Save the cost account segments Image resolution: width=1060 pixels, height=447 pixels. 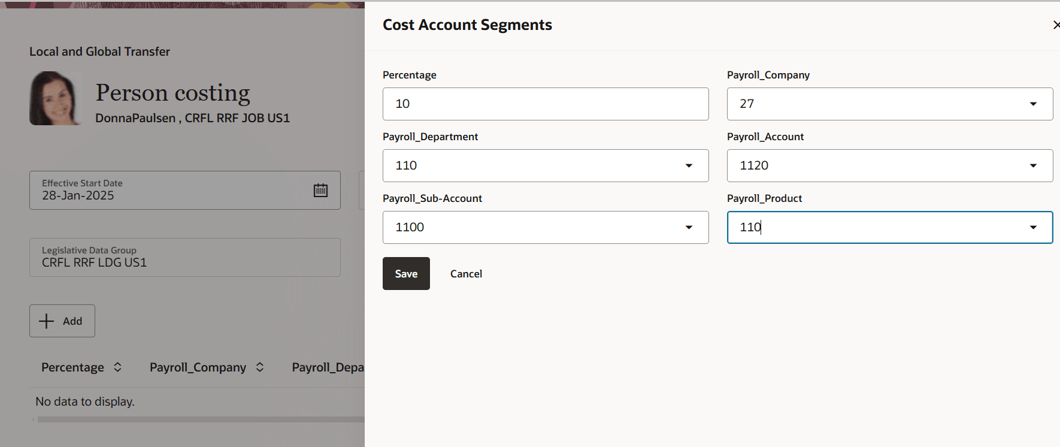[x=406, y=274]
